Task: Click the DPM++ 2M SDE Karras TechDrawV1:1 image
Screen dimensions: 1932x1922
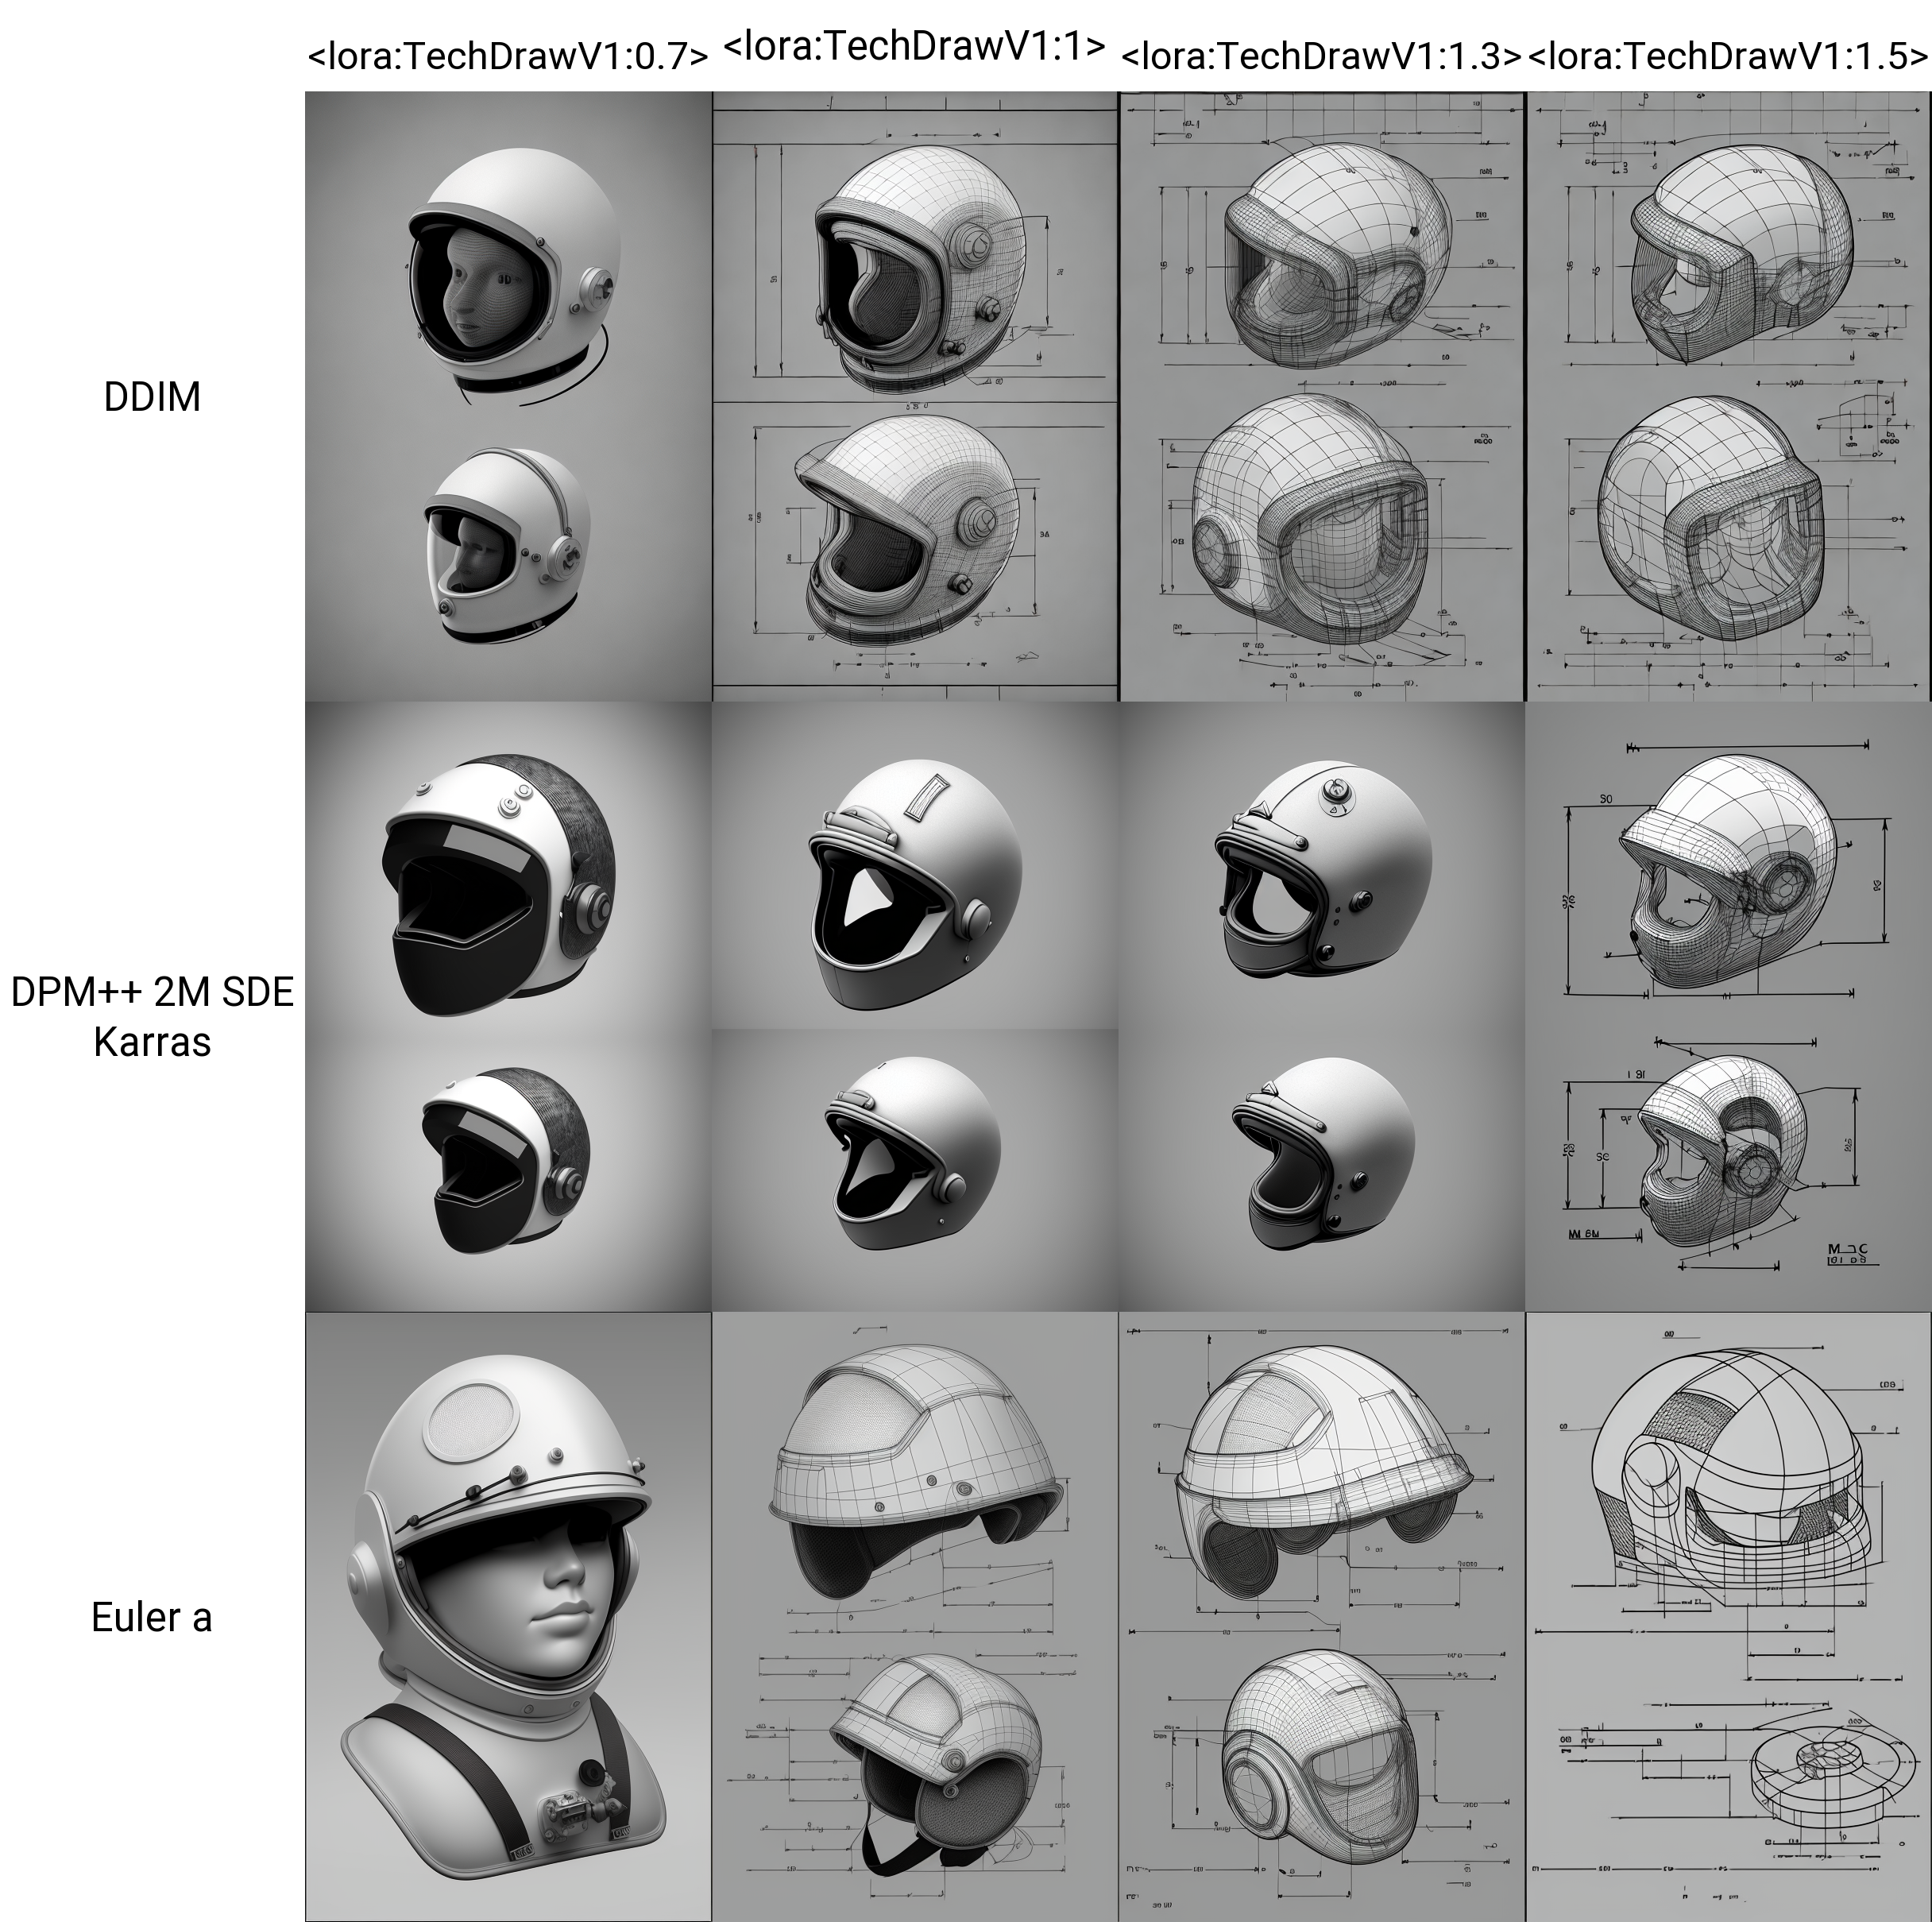Action: 914,1006
